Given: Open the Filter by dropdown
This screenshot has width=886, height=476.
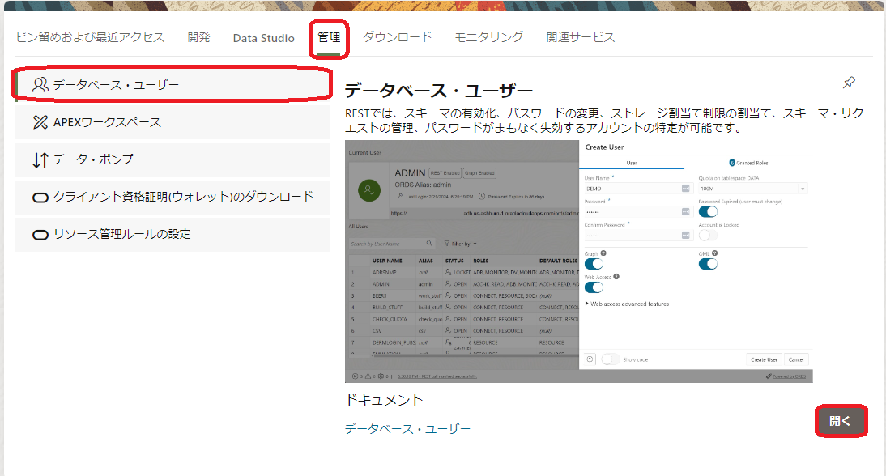Looking at the screenshot, I should point(460,244).
